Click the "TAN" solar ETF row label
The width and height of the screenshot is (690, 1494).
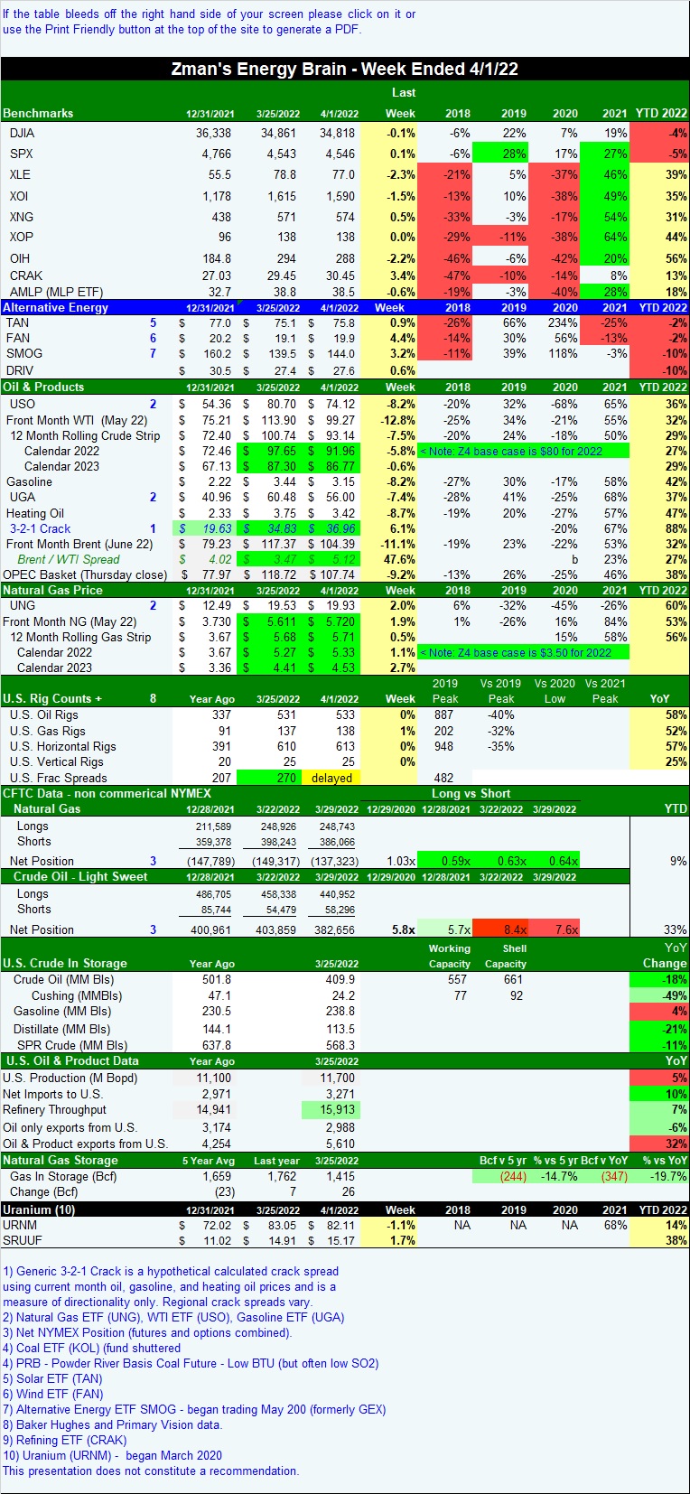pyautogui.click(x=17, y=322)
